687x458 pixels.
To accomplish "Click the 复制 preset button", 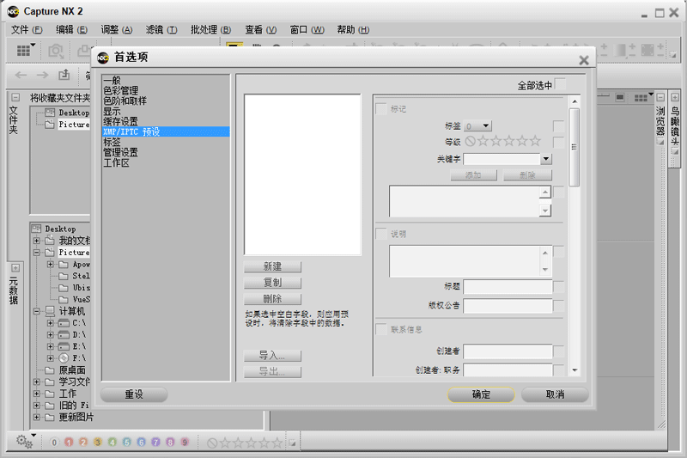I will point(272,283).
